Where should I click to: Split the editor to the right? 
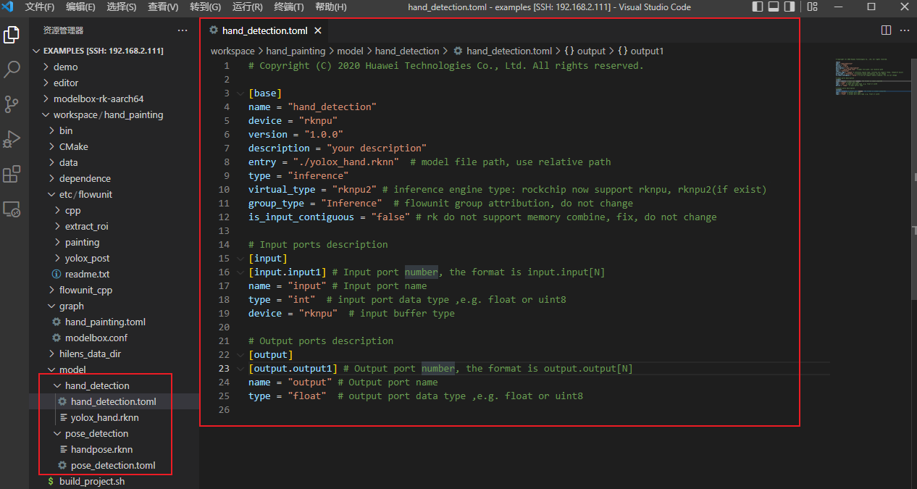(886, 30)
